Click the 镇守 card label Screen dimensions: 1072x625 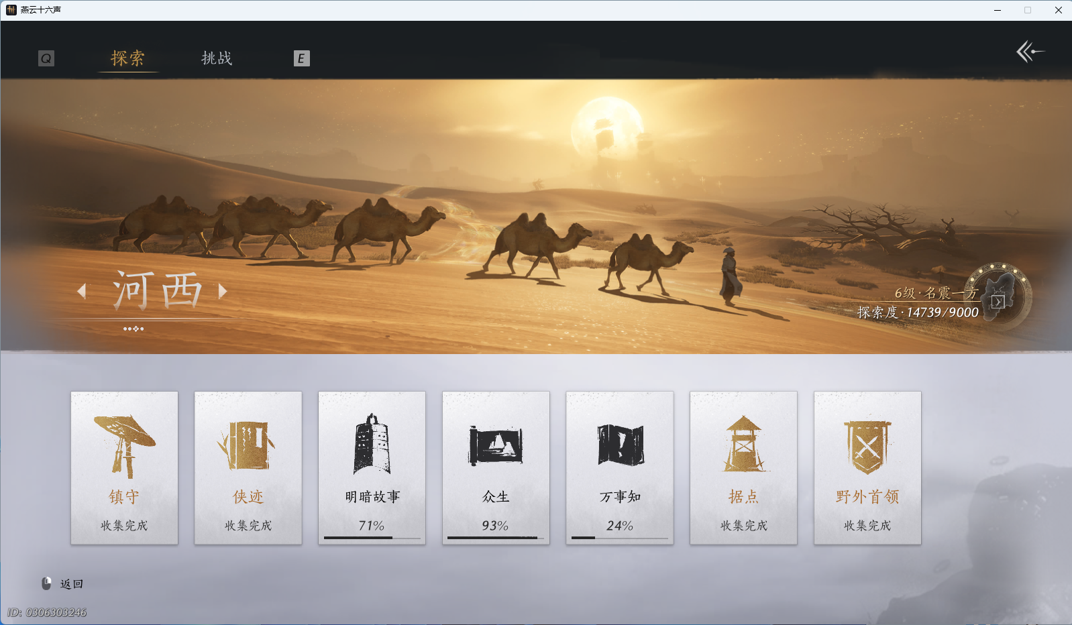coord(124,497)
